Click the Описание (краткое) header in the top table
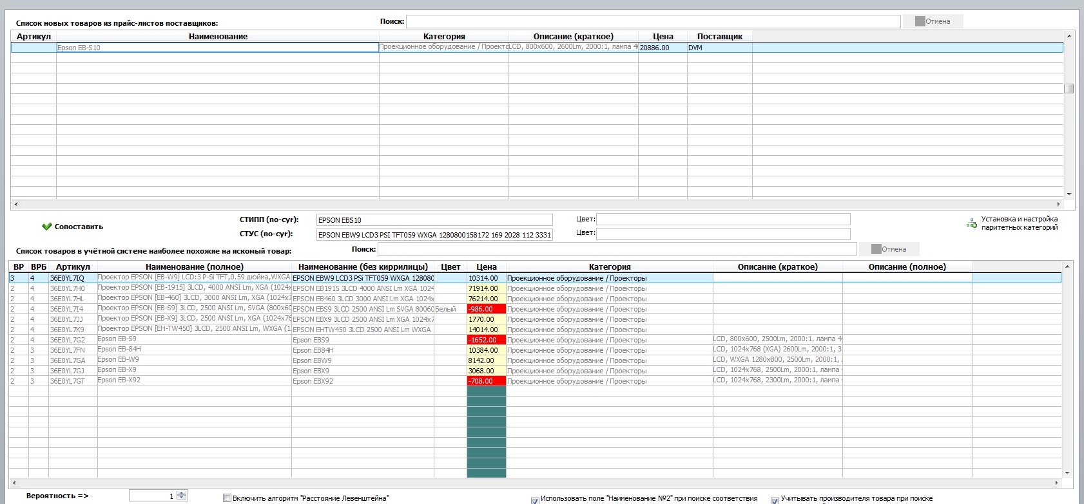The width and height of the screenshot is (1084, 504). coord(574,37)
